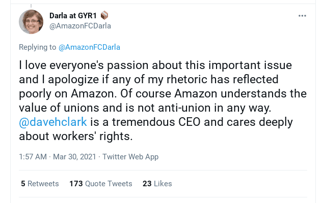Open @AmazonFCDarla in the "Replying to" line
The height and width of the screenshot is (203, 324).
[x=89, y=47]
